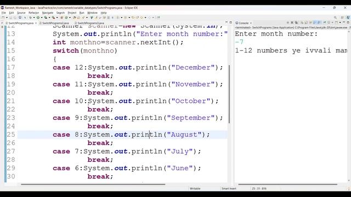The width and height of the screenshot is (351, 197).
Task: Click the "Smart Insert" status bar entry
Action: tap(229, 188)
